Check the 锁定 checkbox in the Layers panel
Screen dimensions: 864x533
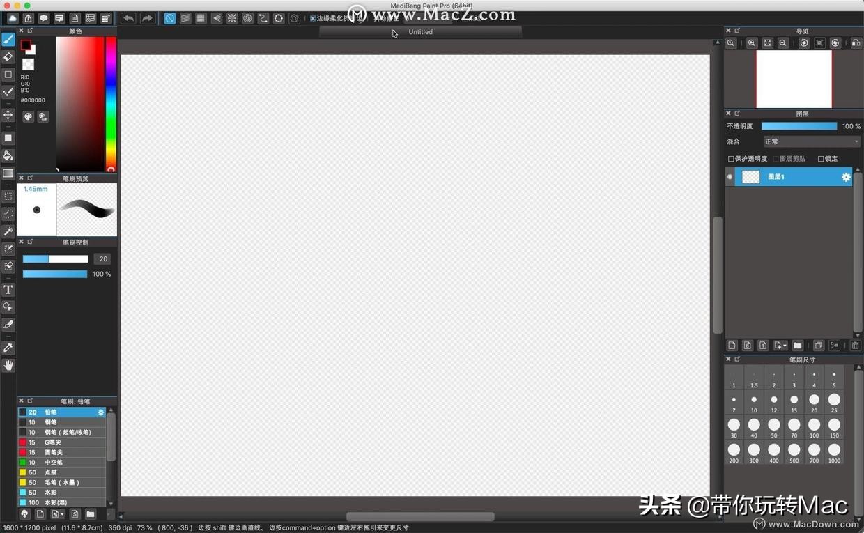[x=822, y=158]
